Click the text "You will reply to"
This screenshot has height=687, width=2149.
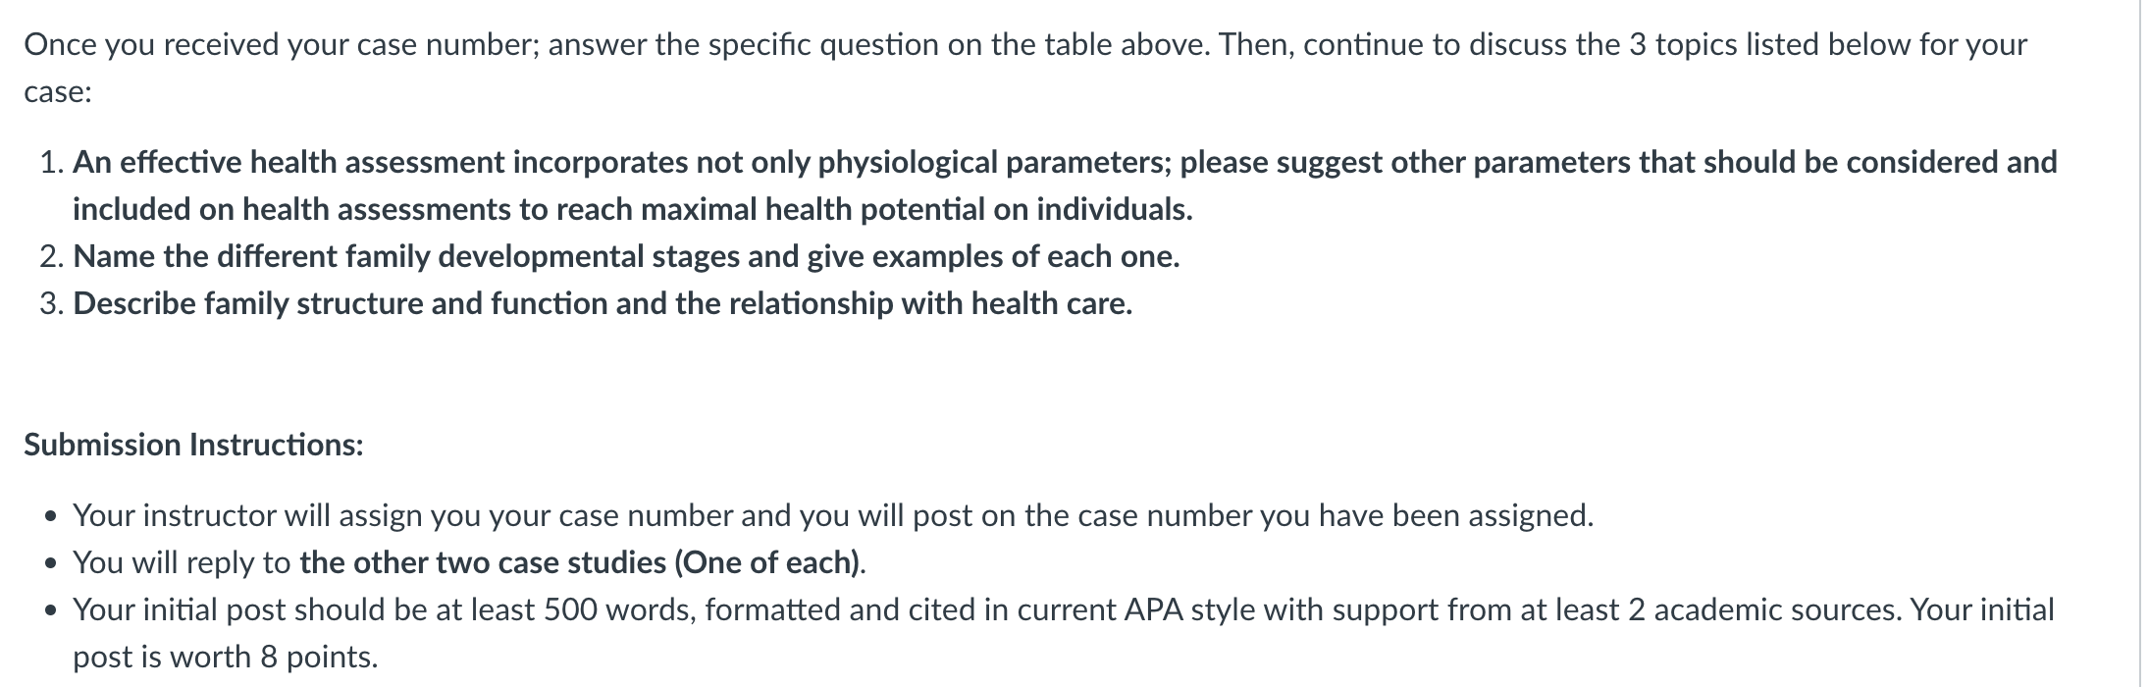[182, 562]
